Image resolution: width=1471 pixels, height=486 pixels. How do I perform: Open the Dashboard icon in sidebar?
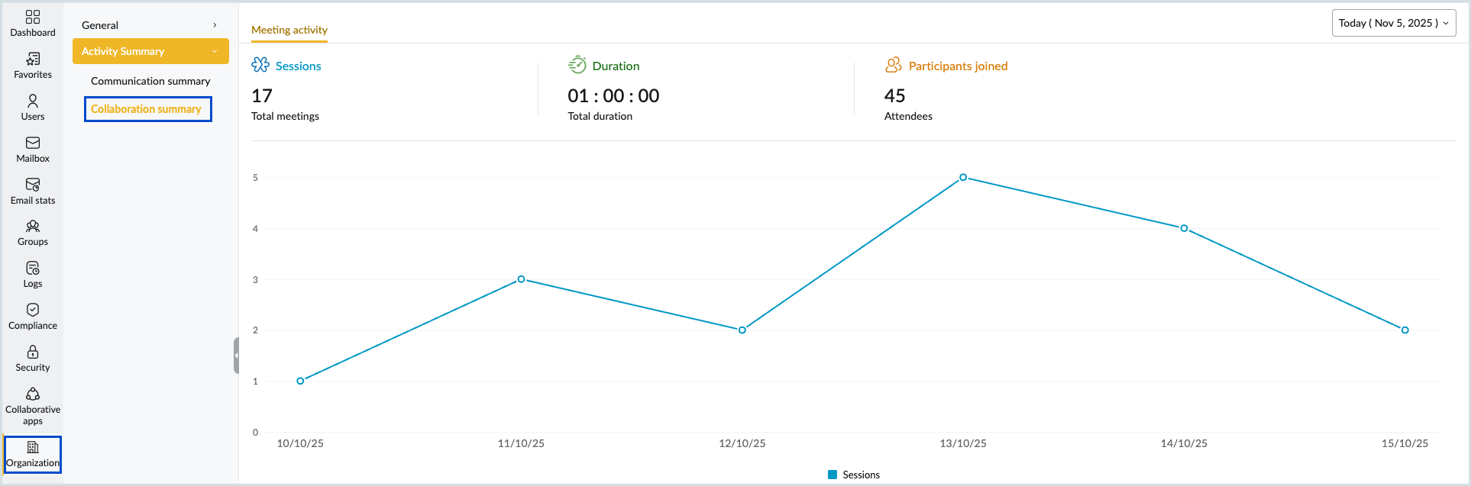click(33, 18)
